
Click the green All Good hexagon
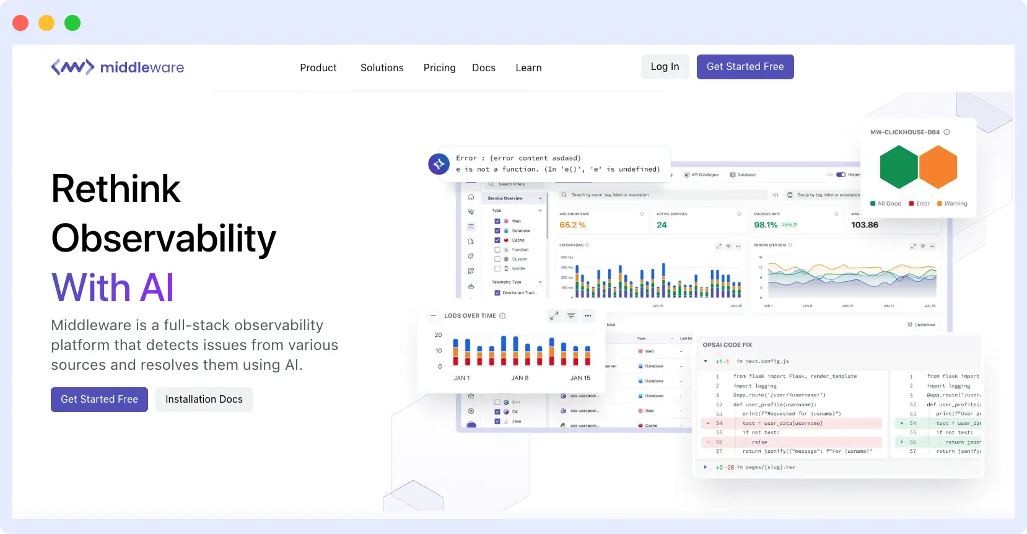[x=899, y=167]
